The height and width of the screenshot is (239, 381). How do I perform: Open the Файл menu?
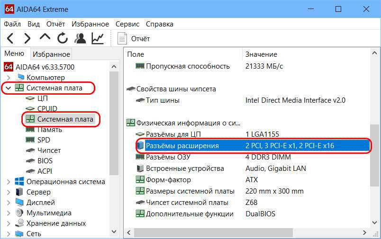[x=12, y=24]
